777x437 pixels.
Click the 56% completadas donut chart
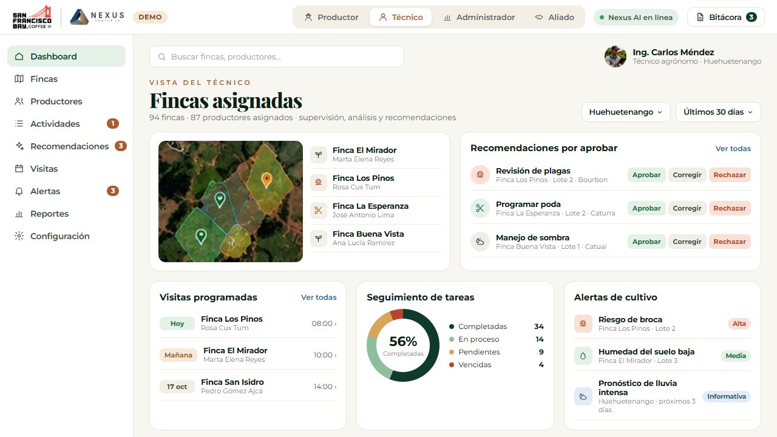click(x=403, y=345)
